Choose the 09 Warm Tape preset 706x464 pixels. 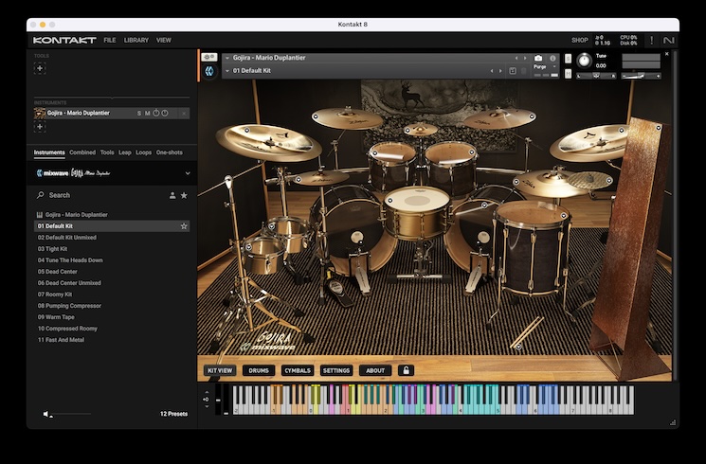pyautogui.click(x=112, y=317)
